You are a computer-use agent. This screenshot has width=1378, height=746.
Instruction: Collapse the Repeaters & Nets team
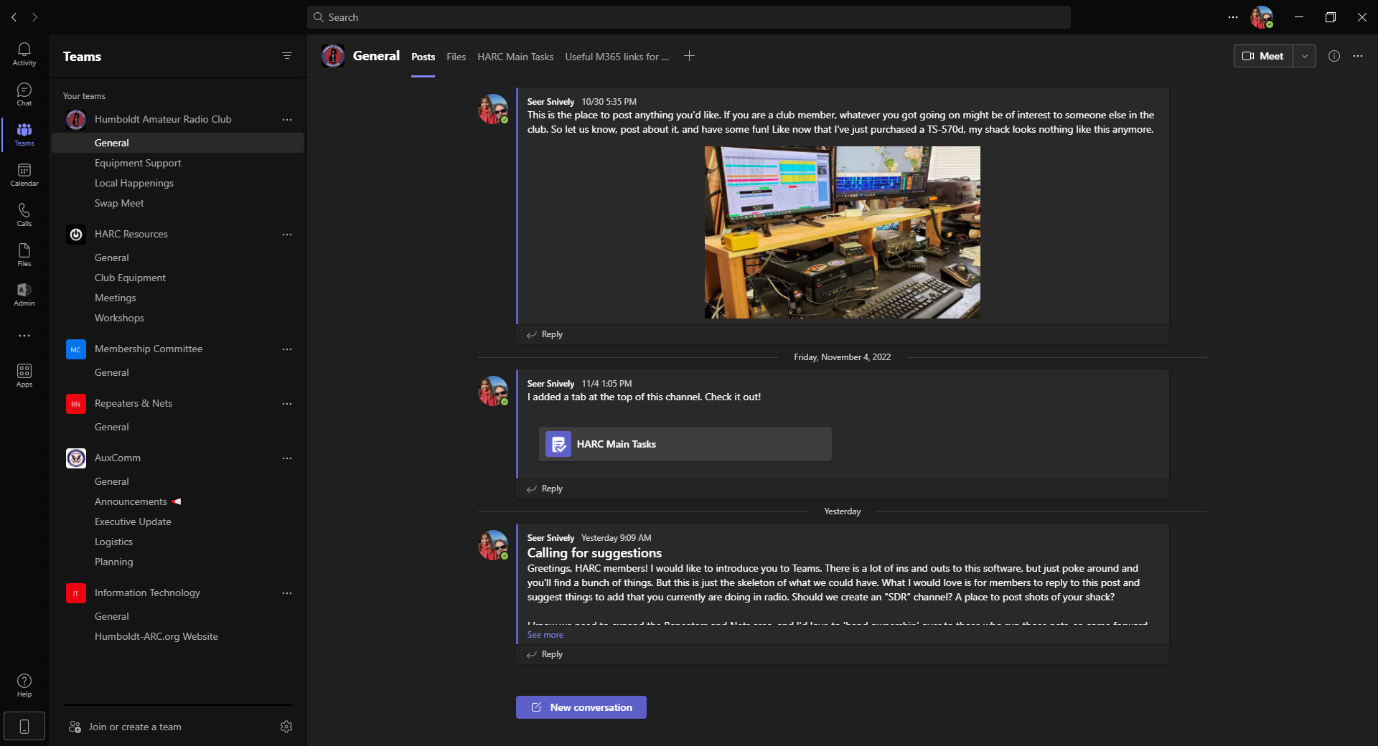[x=133, y=403]
